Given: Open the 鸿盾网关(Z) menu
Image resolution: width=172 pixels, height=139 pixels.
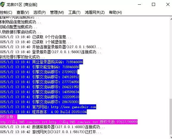Looking at the screenshot, I should (x=95, y=12).
